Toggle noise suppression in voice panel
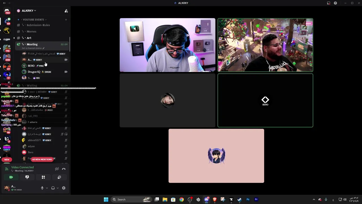362x204 pixels. (57, 169)
